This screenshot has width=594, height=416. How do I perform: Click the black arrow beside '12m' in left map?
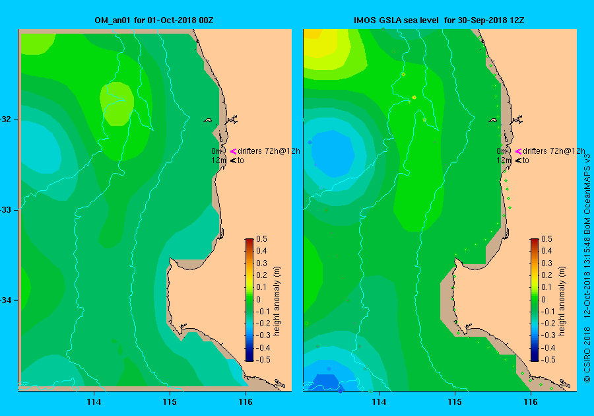[x=233, y=160]
